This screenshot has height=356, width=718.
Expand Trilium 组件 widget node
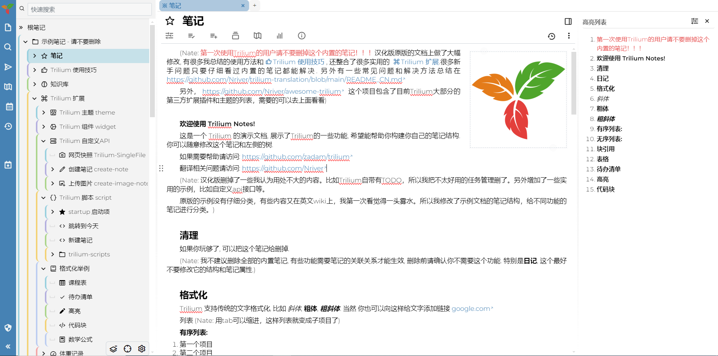(43, 127)
